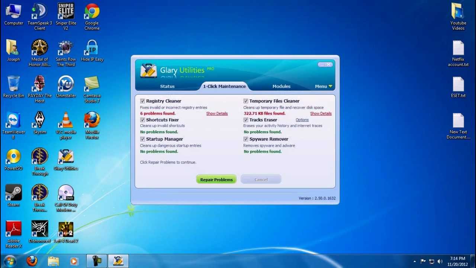476x268 pixels.
Task: Switch to the Status tab
Action: coord(167,86)
